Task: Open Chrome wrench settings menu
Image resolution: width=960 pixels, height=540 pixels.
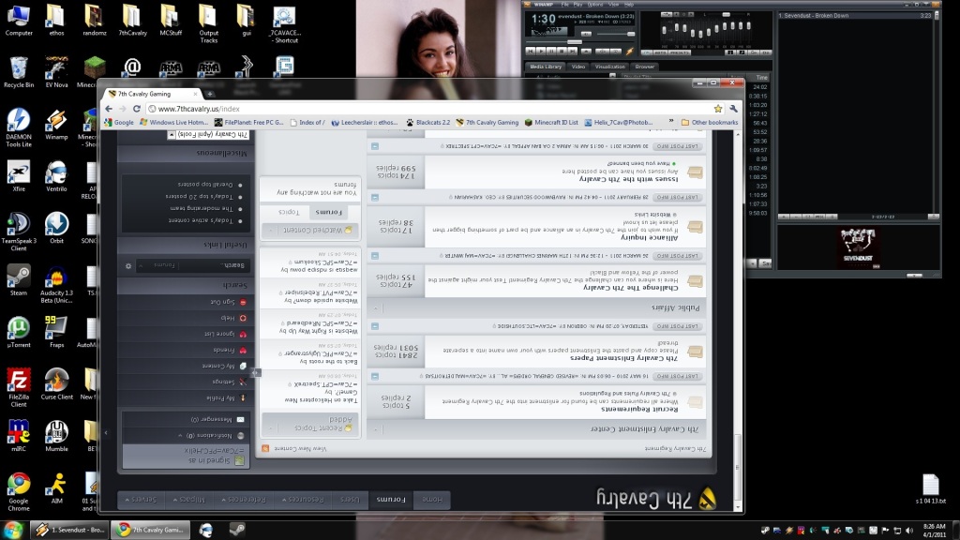Action: pos(733,109)
